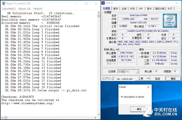Click the 0.728 V core voltage field
The height and width of the screenshot is (120, 182).
(152, 26)
